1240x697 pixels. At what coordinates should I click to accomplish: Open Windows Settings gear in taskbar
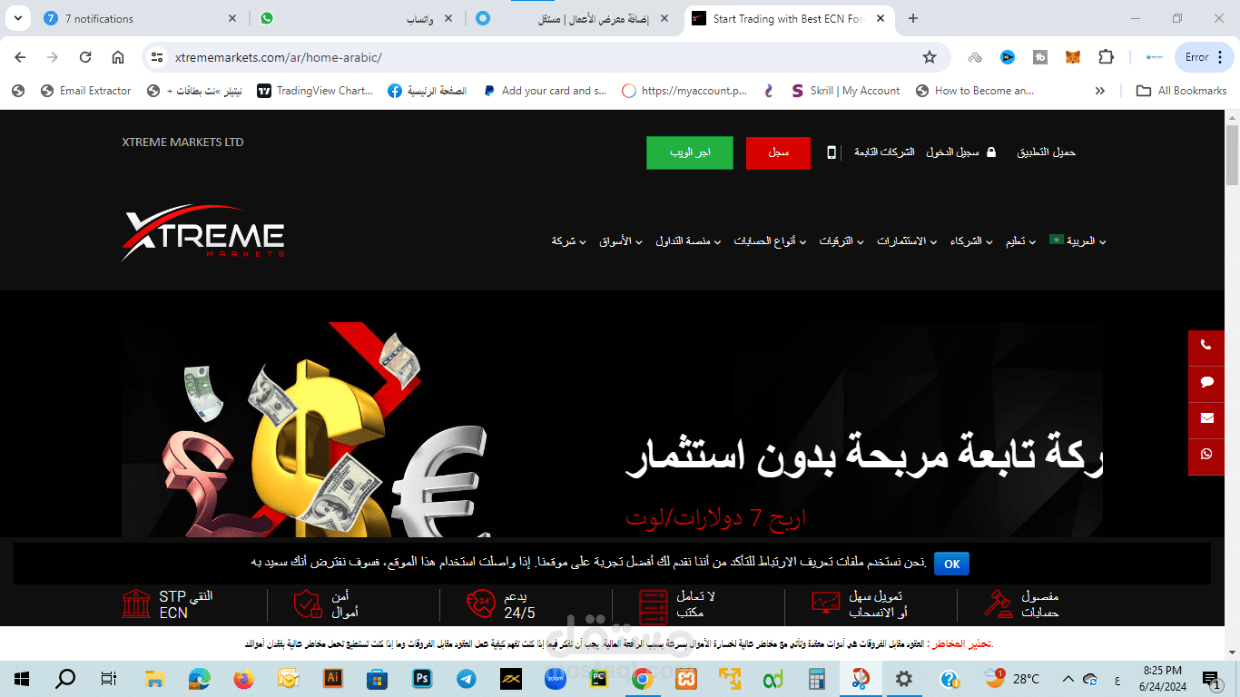pos(904,678)
